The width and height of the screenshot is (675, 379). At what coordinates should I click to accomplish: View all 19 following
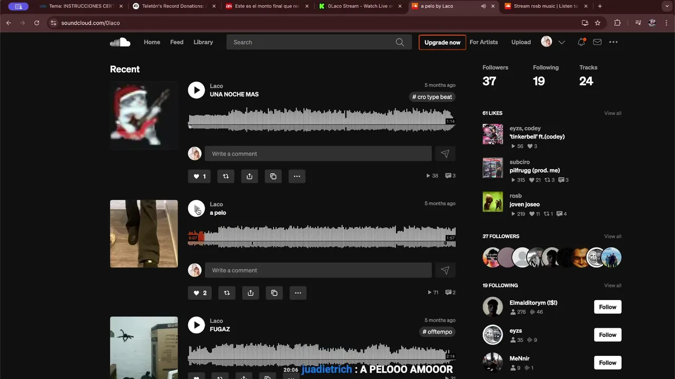613,285
